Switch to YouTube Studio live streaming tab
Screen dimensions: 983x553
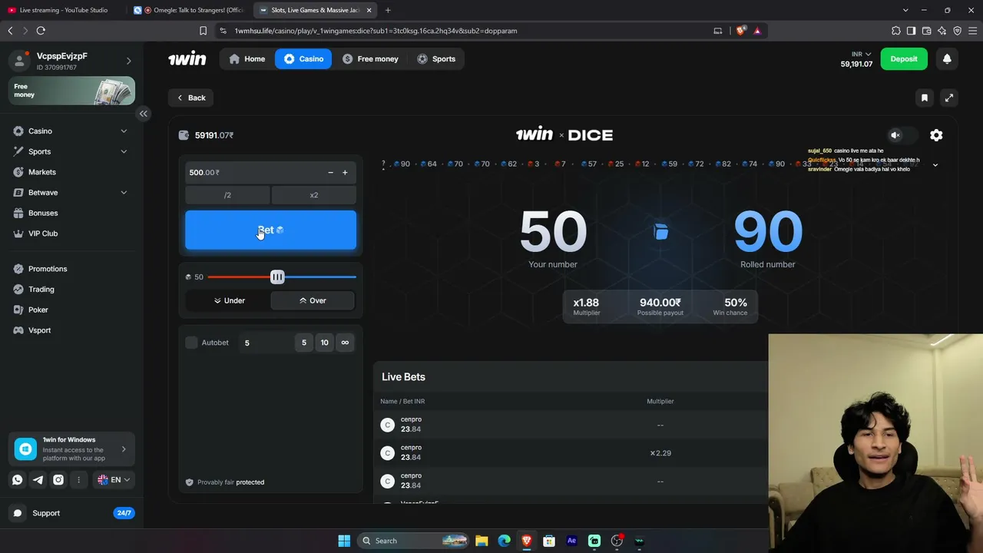[63, 10]
